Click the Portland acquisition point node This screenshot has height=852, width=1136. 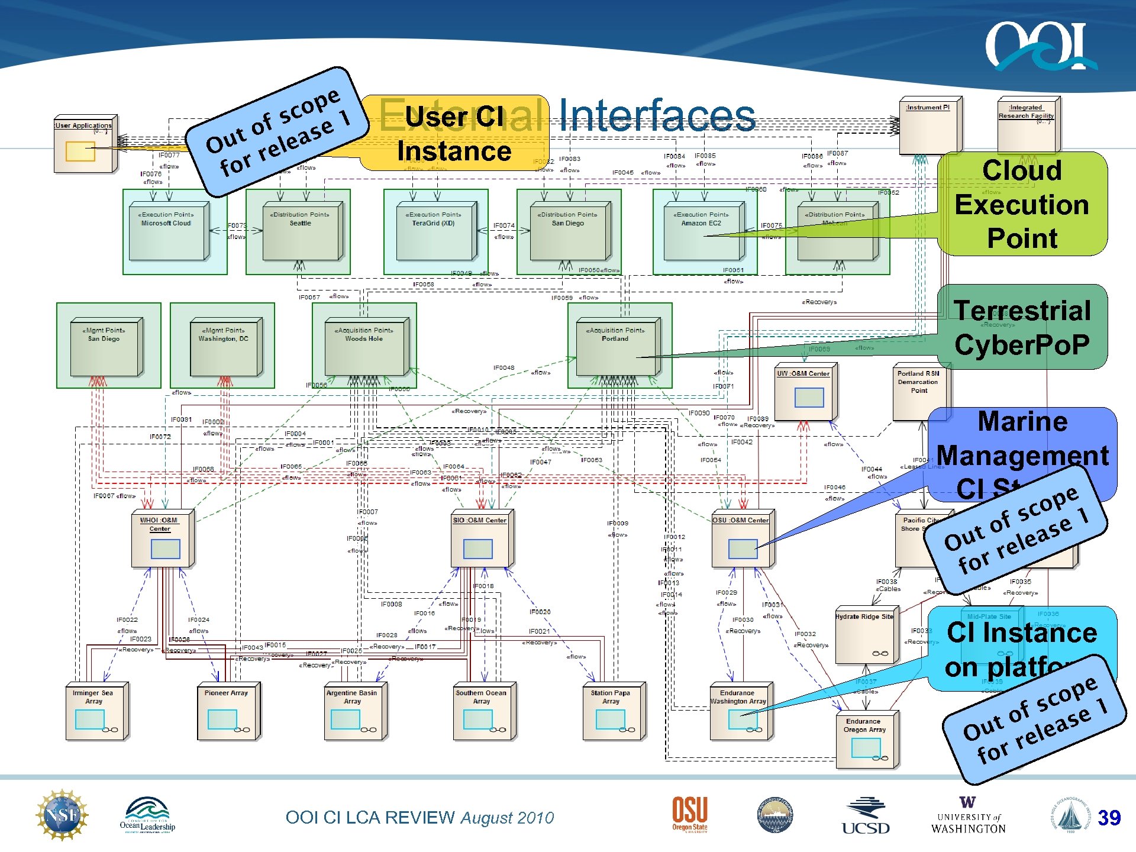click(615, 348)
